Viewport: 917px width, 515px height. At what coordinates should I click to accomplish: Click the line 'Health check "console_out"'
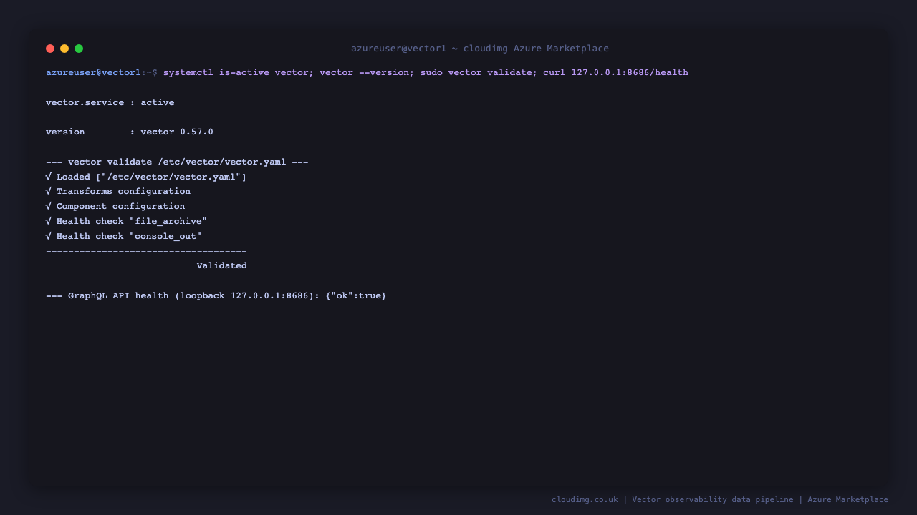pyautogui.click(x=124, y=236)
